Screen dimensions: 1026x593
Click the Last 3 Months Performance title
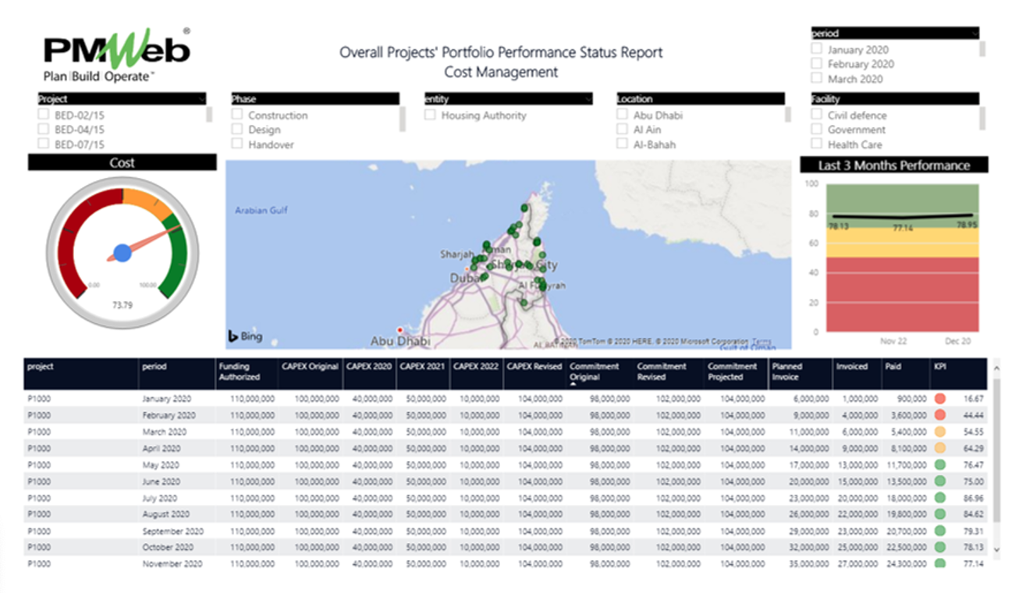tap(894, 165)
